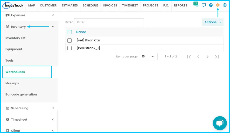The image size is (230, 133).
Task: Collapse the Inventory sidebar section
Action: 53,27
